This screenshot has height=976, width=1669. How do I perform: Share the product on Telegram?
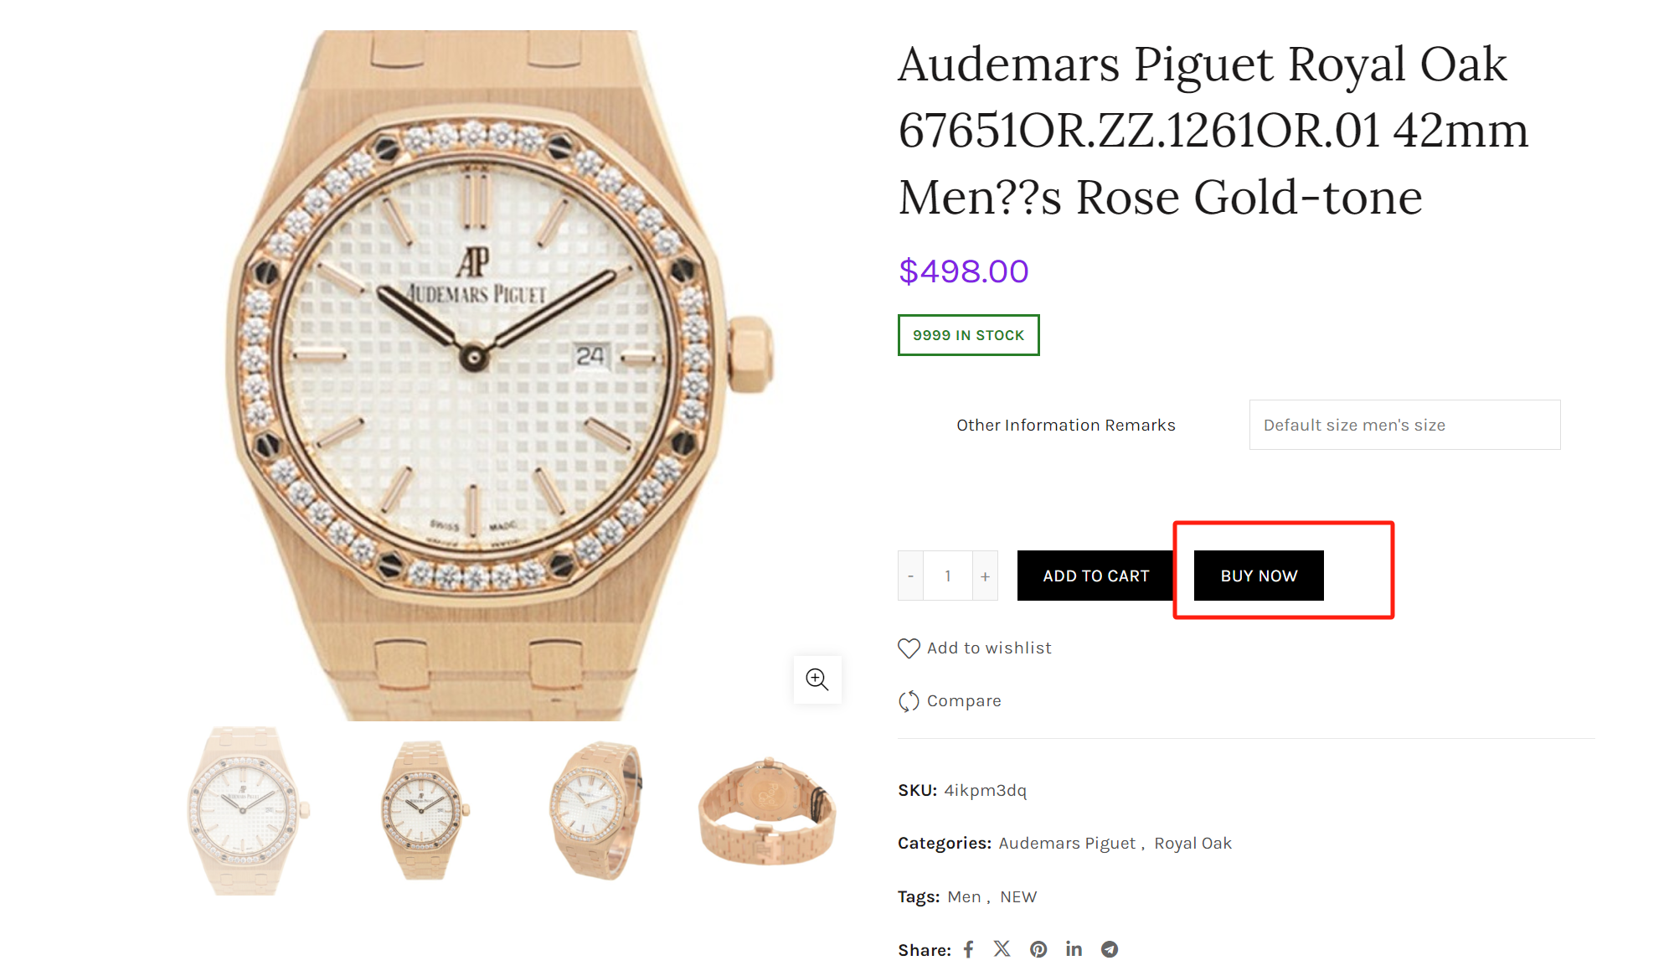point(1110,949)
